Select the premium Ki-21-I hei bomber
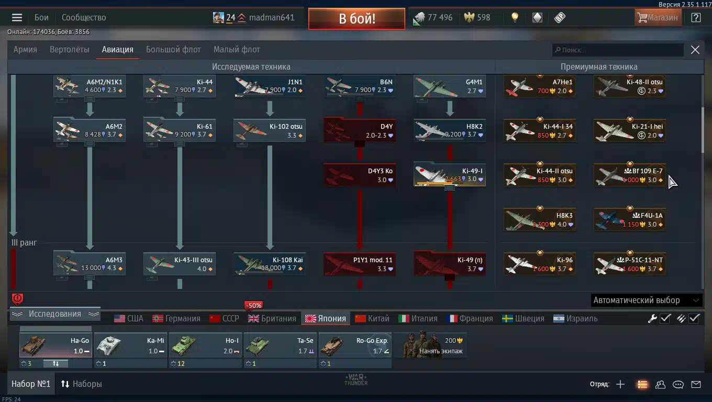Viewport: 712px width, 402px height. click(630, 130)
